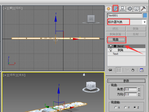Open perspective viewport [+] menu
The image size is (149, 112).
pos(5,75)
